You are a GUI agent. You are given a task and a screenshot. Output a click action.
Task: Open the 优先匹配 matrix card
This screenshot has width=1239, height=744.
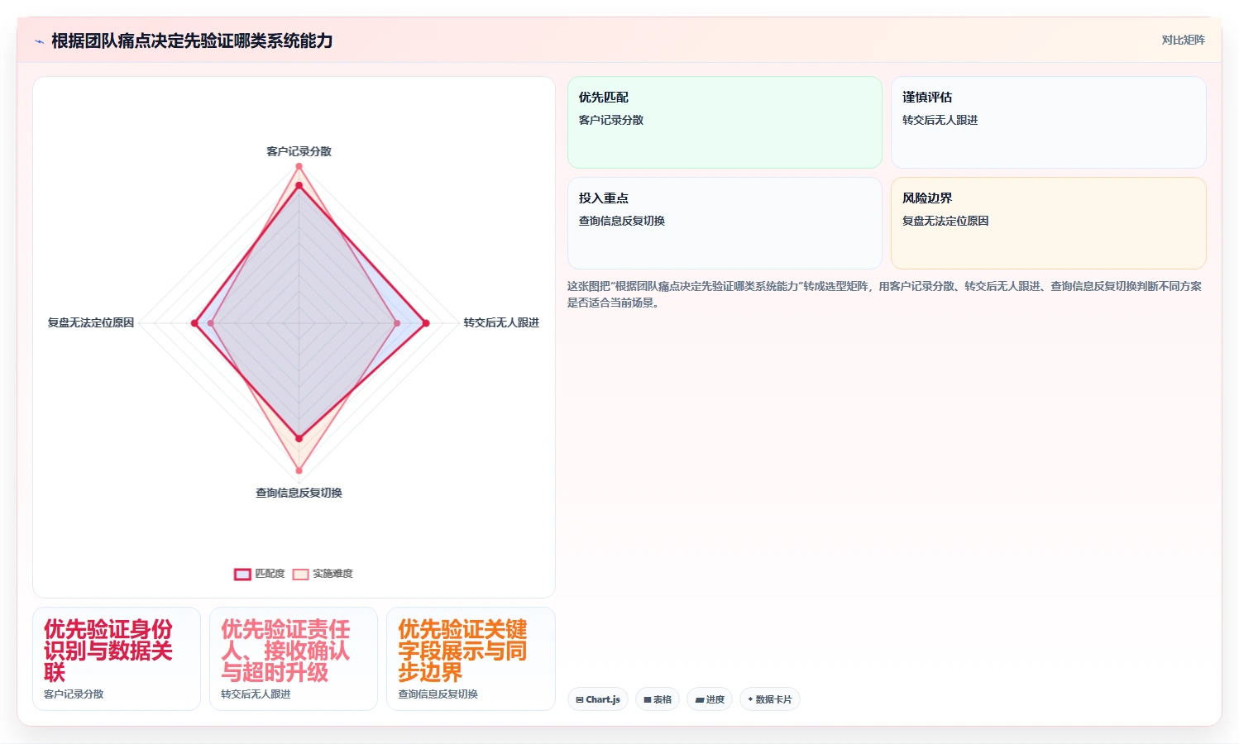tap(725, 122)
